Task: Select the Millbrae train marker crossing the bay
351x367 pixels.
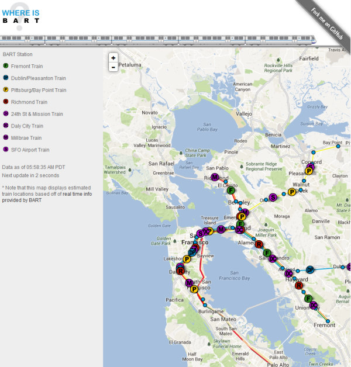Action: coord(221,230)
